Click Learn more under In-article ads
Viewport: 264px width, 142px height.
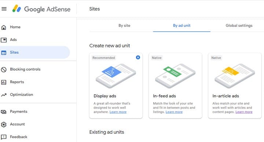pyautogui.click(x=244, y=112)
